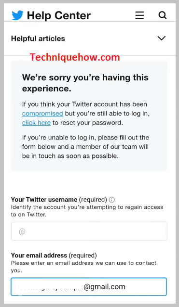This screenshot has height=307, width=179.
Task: Follow "click here" link to reset password
Action: click(36, 123)
